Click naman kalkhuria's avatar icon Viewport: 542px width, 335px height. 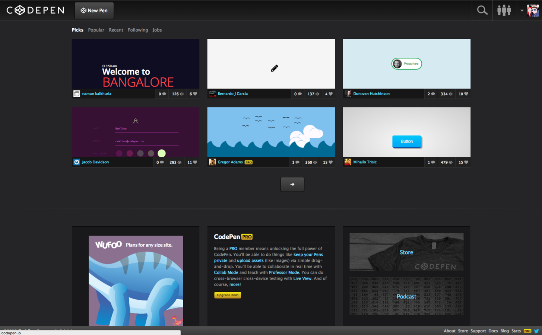(x=77, y=94)
